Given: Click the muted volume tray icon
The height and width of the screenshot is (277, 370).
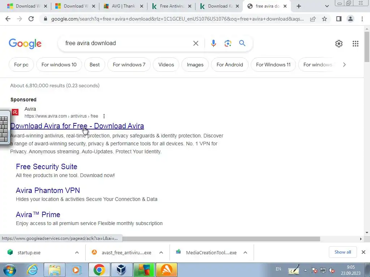Looking at the screenshot, I should 332,271.
